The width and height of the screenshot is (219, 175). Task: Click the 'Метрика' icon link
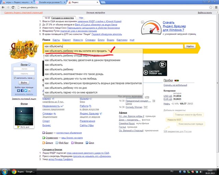(x=77, y=143)
